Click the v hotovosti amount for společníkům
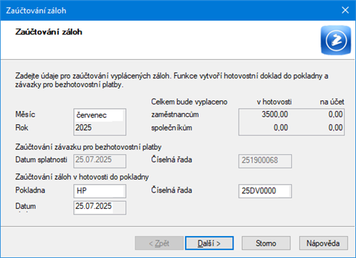The image size is (356, 258). [x=281, y=128]
